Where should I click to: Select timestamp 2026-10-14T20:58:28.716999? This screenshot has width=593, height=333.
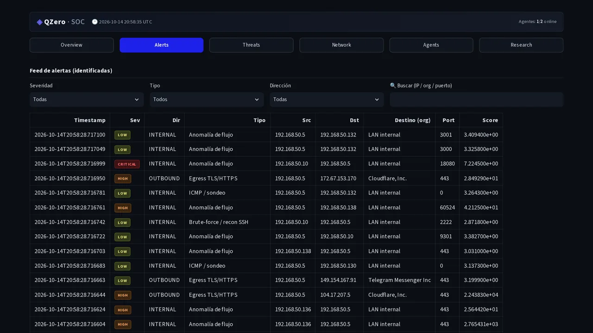pyautogui.click(x=70, y=164)
